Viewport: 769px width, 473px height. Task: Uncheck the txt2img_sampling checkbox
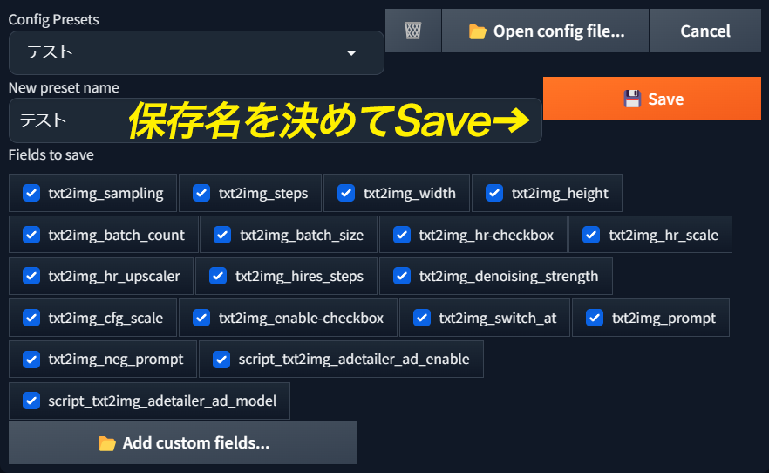[x=31, y=193]
